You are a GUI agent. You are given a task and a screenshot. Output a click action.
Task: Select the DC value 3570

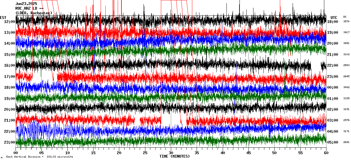tap(346, 22)
